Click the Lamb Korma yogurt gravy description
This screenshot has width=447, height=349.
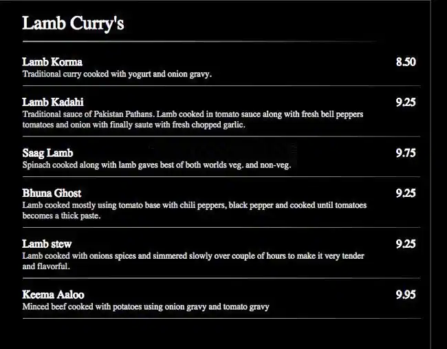pos(117,74)
